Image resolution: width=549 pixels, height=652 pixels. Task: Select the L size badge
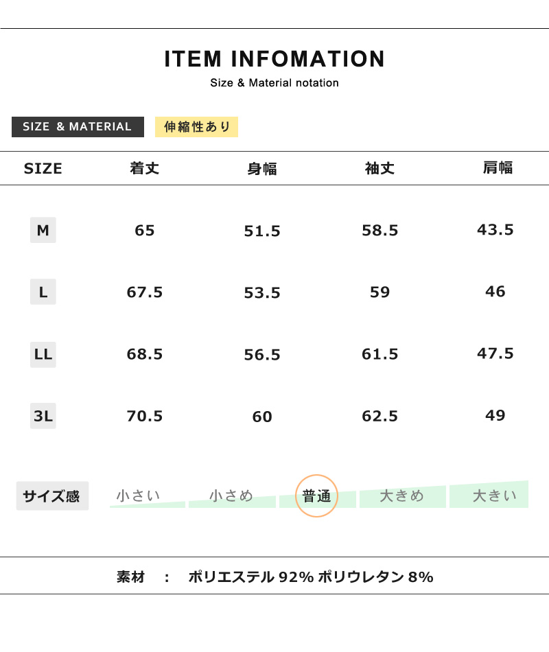click(43, 292)
